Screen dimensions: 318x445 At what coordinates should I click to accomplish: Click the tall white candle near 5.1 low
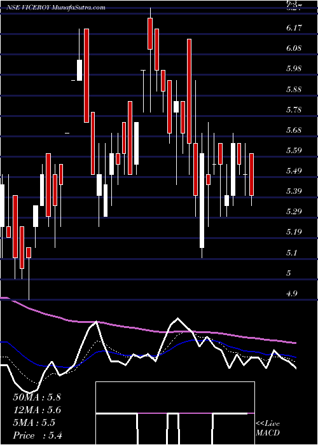tap(202, 200)
